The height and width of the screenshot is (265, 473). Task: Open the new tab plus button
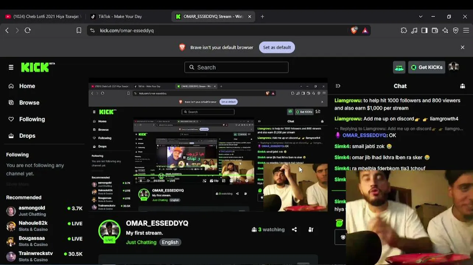tap(262, 17)
